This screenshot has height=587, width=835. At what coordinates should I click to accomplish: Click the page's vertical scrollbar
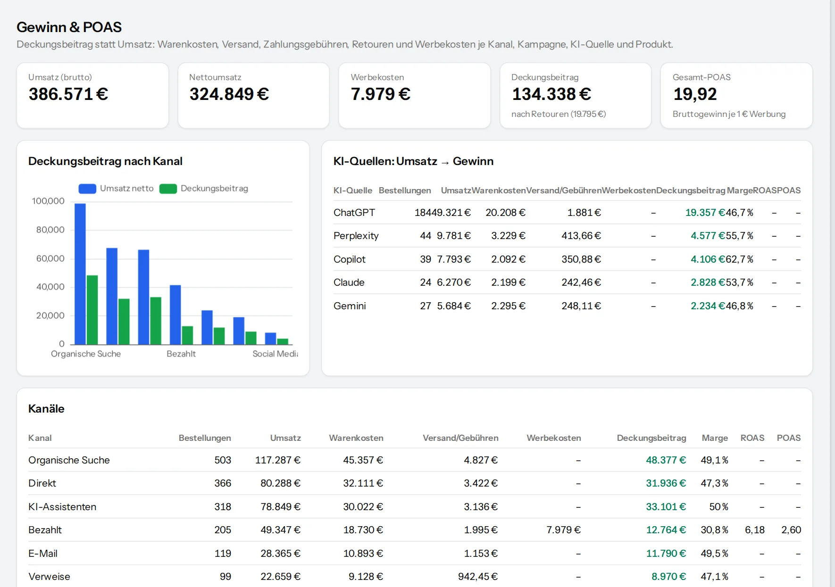(833, 293)
